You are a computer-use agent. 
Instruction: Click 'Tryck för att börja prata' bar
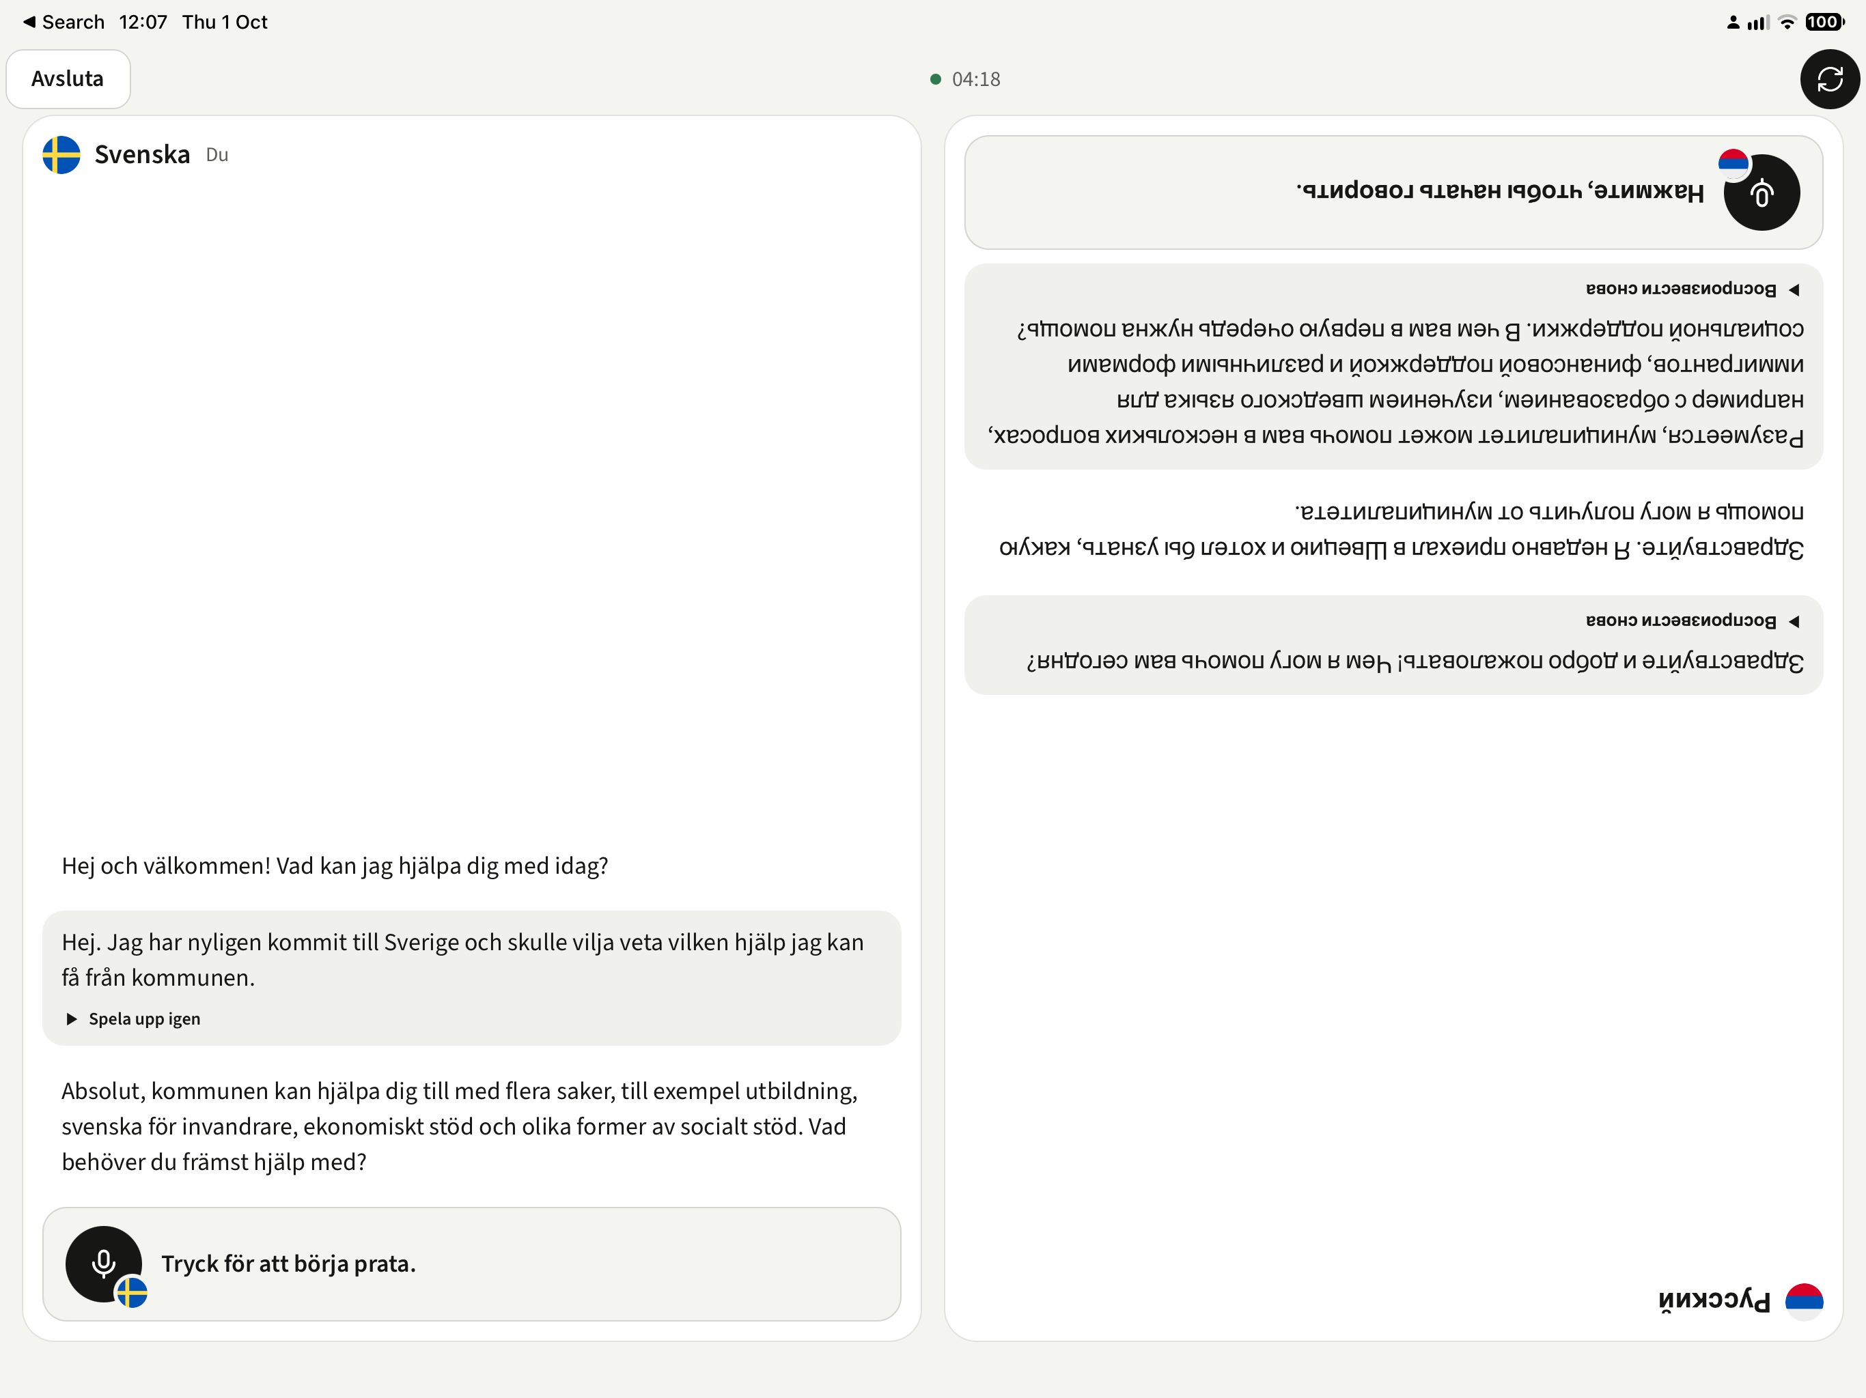471,1263
